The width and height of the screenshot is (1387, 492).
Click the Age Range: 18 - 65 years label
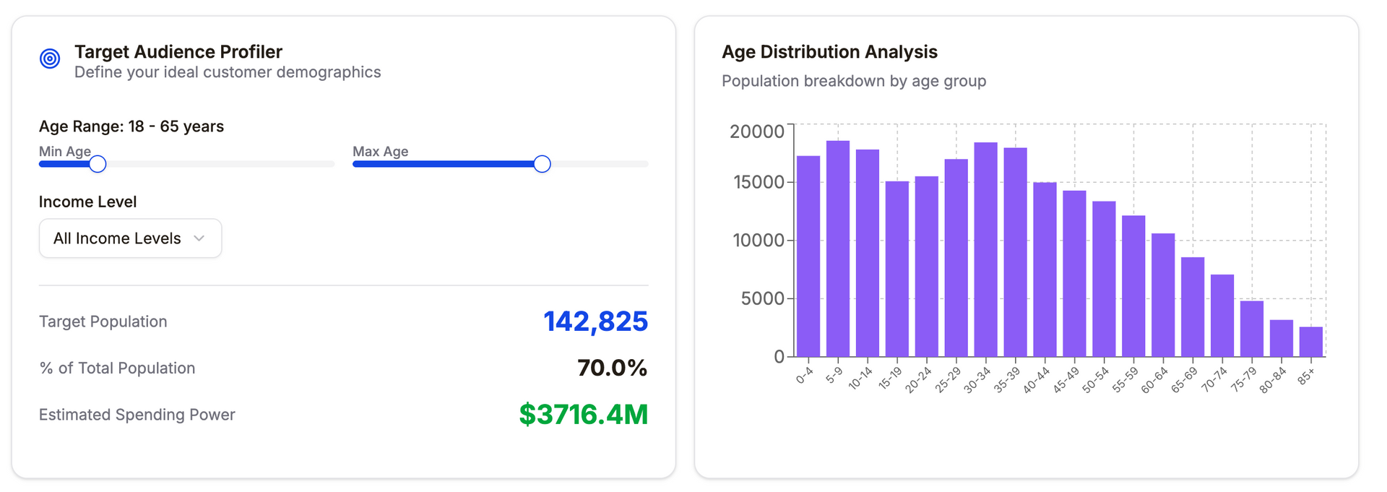click(x=131, y=126)
